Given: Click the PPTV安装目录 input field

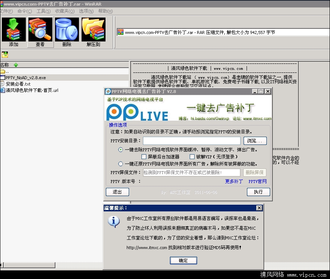Looking at the screenshot, I should (x=192, y=141).
